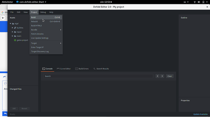The image size is (210, 117).
Task: Open the Help menu
Action: pos(51,12)
